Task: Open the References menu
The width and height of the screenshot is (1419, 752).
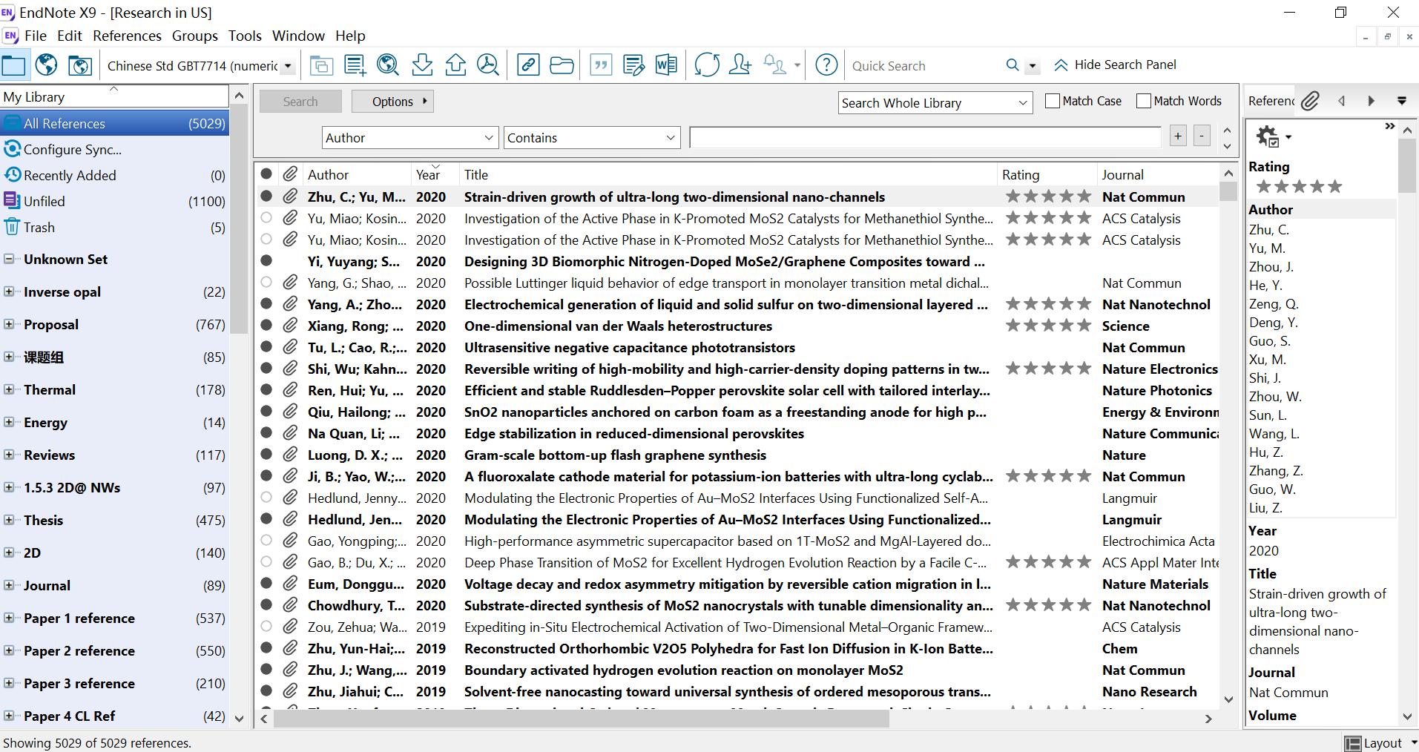Action: click(x=127, y=36)
